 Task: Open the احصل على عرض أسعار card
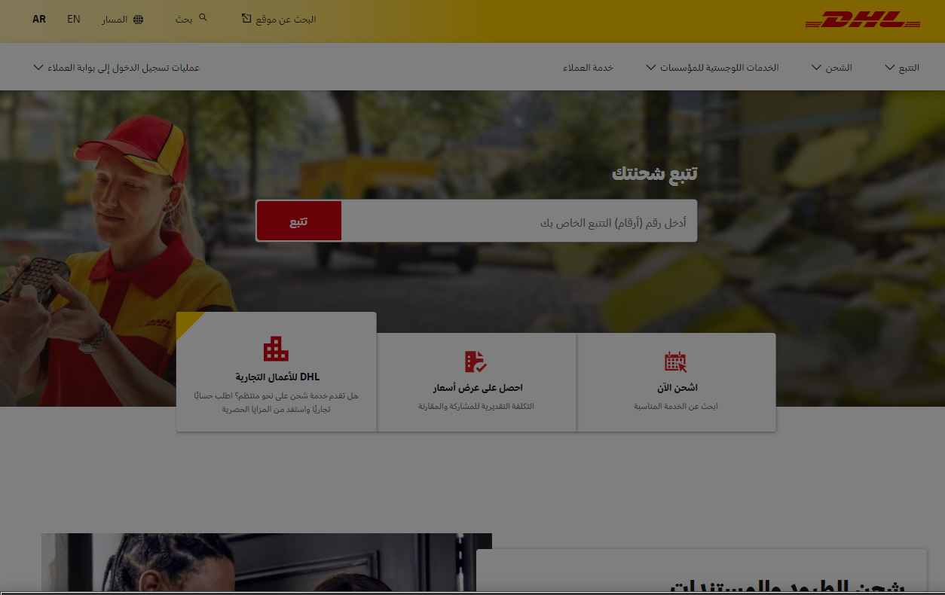(476, 383)
